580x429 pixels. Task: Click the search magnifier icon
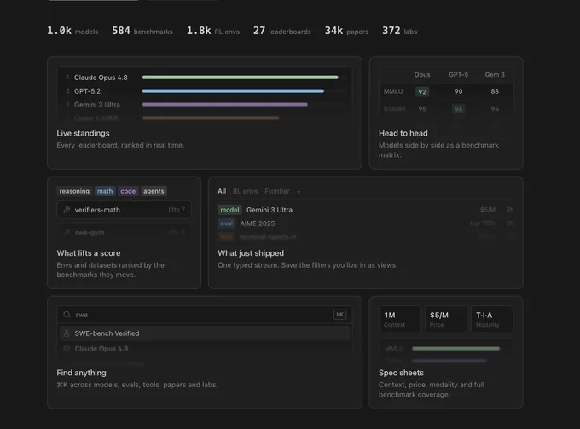tap(67, 315)
